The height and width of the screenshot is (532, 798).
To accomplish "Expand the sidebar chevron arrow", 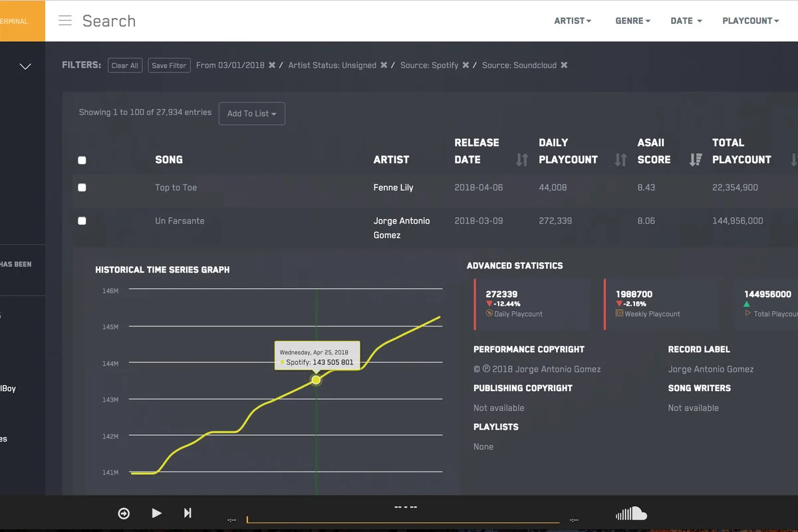I will [x=25, y=66].
